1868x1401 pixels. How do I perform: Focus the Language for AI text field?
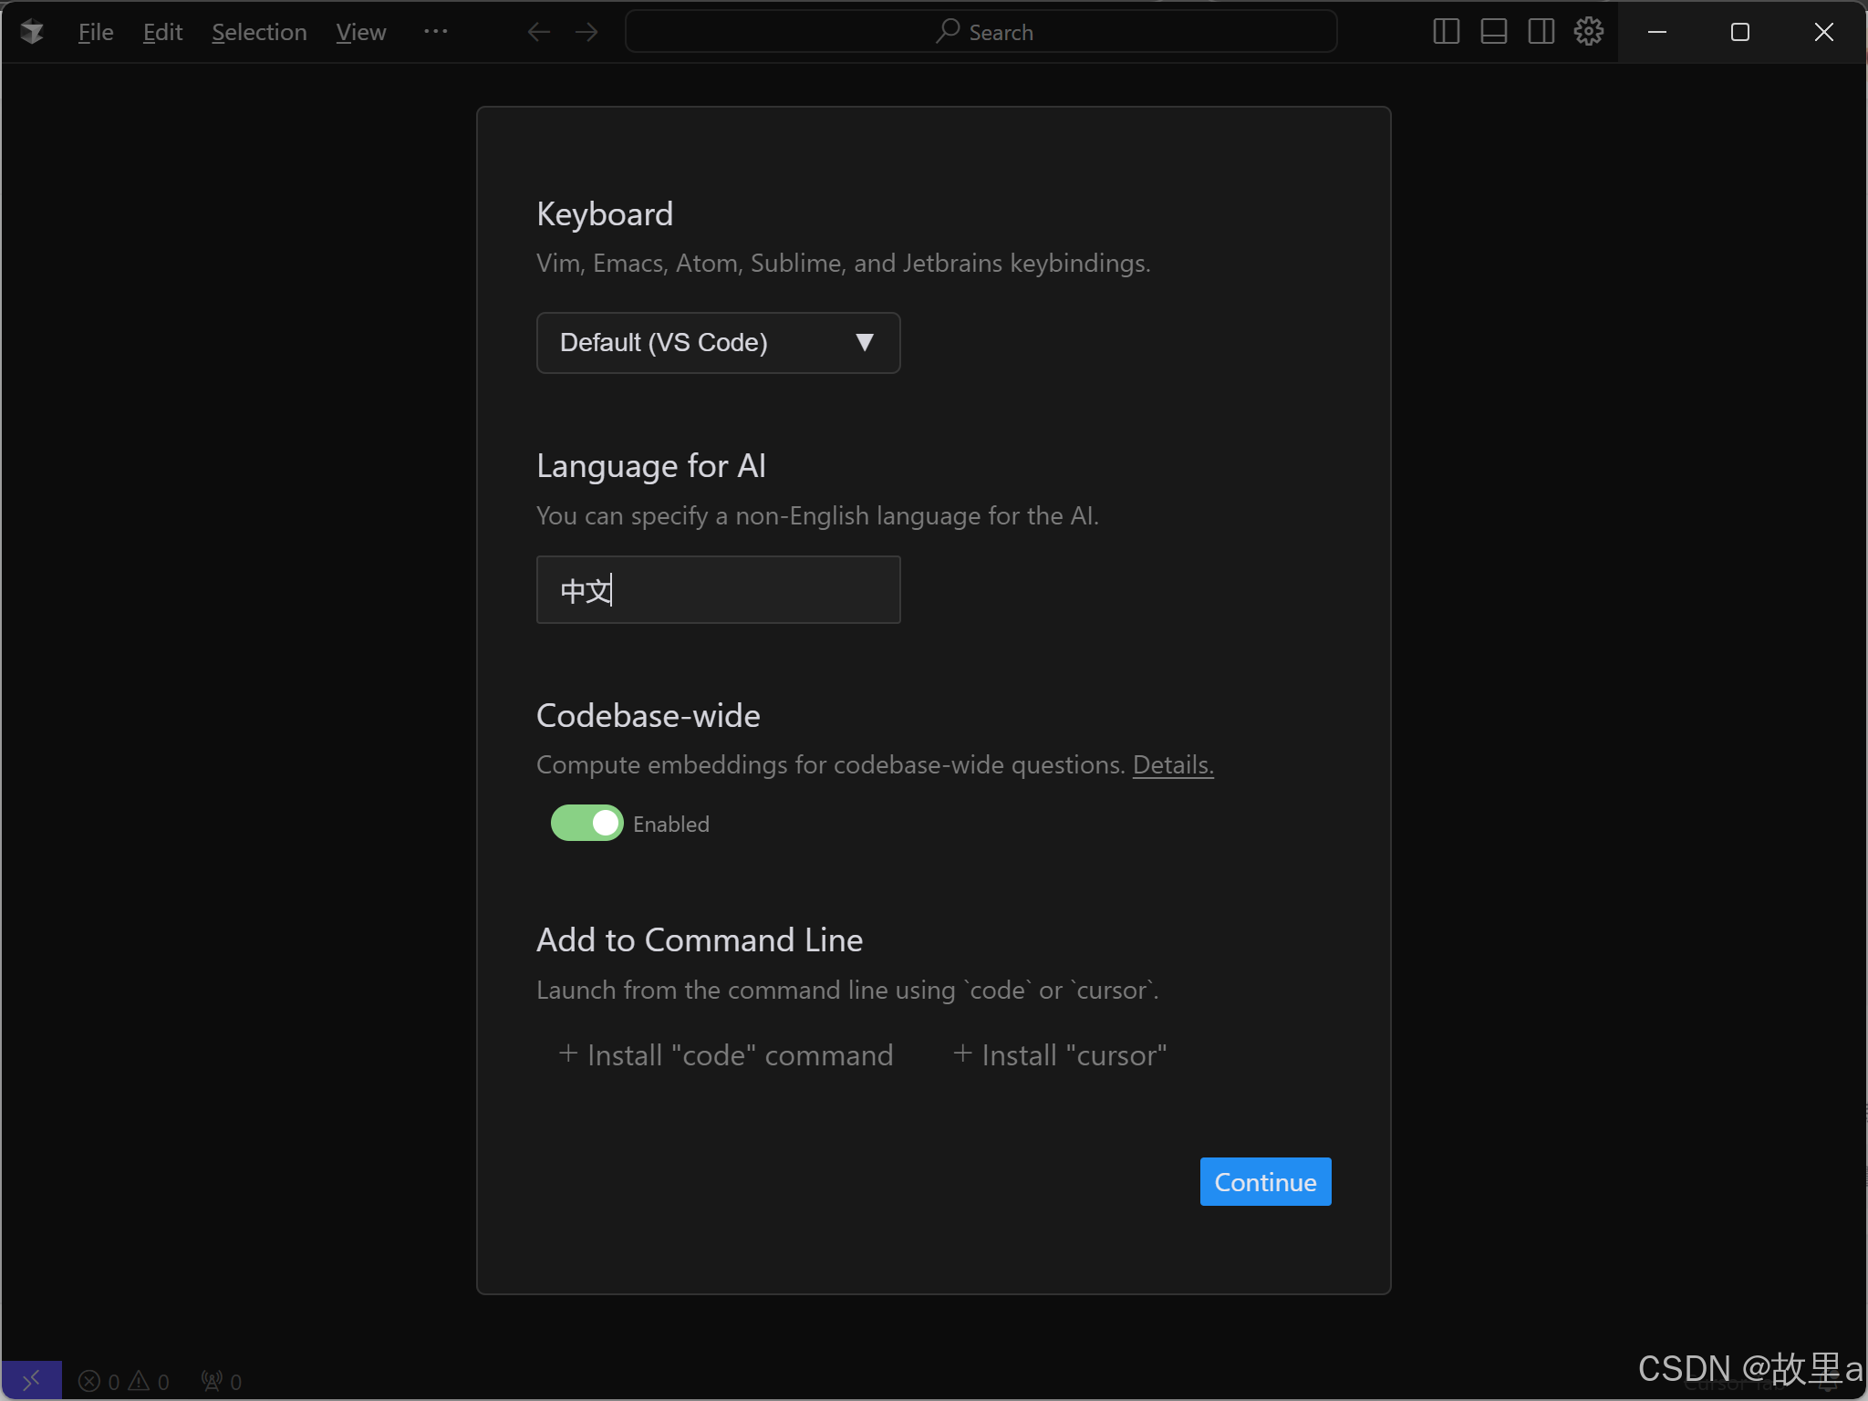718,590
